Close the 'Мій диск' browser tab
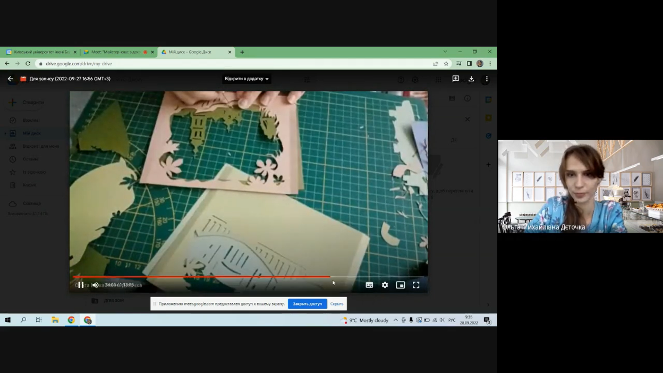The height and width of the screenshot is (373, 663). (229, 52)
